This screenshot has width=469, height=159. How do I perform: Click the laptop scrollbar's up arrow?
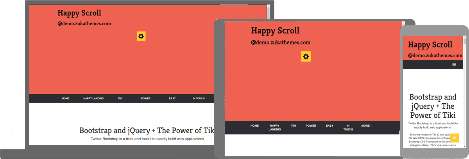[268, 7]
